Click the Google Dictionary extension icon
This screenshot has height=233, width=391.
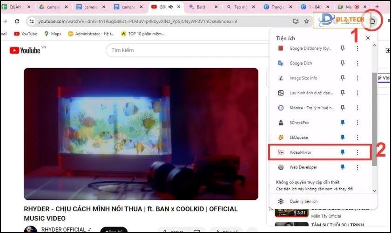pyautogui.click(x=281, y=48)
